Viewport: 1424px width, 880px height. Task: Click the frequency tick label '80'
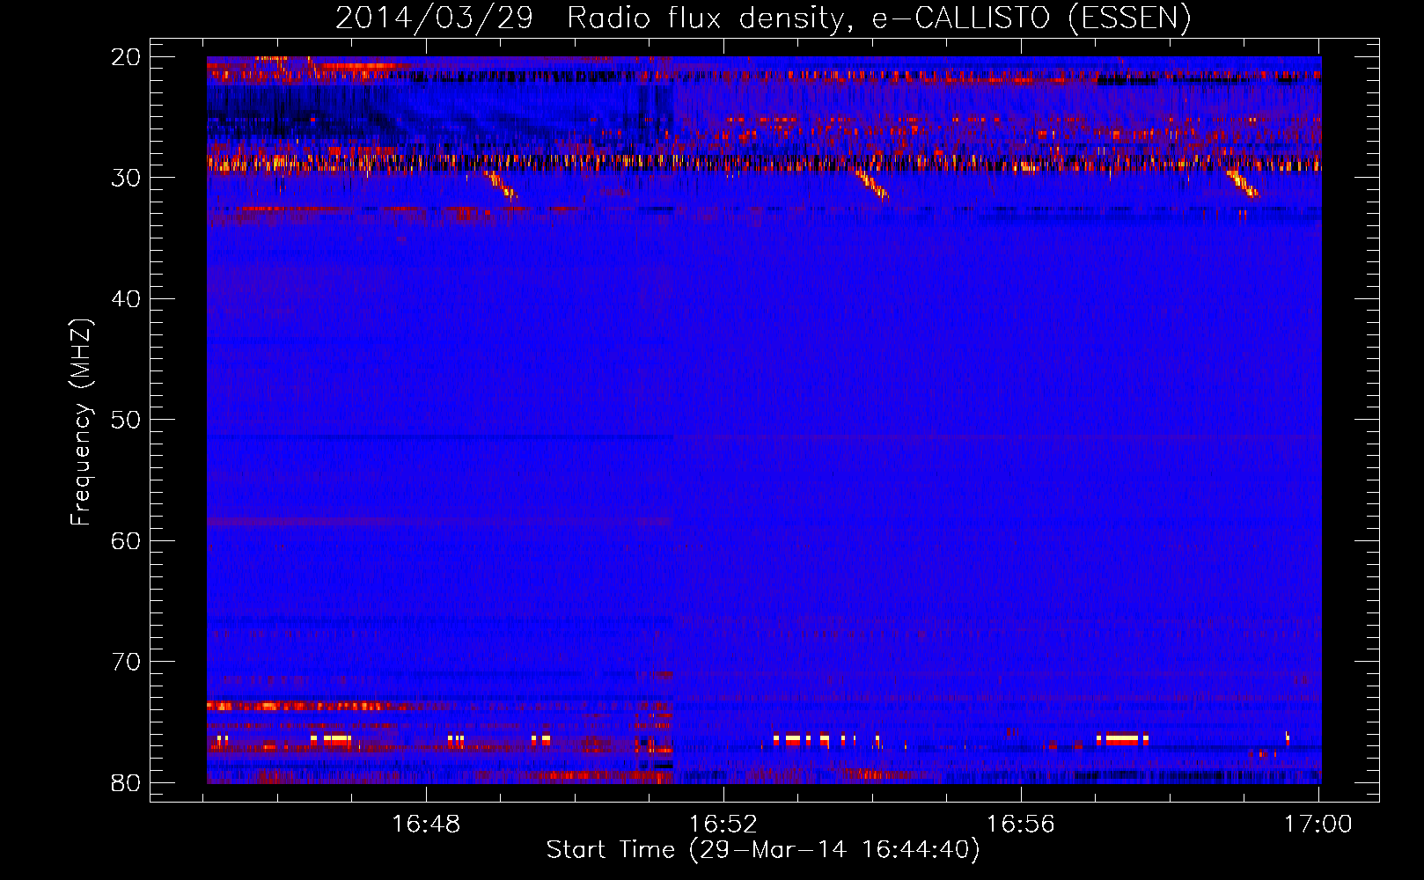click(127, 782)
